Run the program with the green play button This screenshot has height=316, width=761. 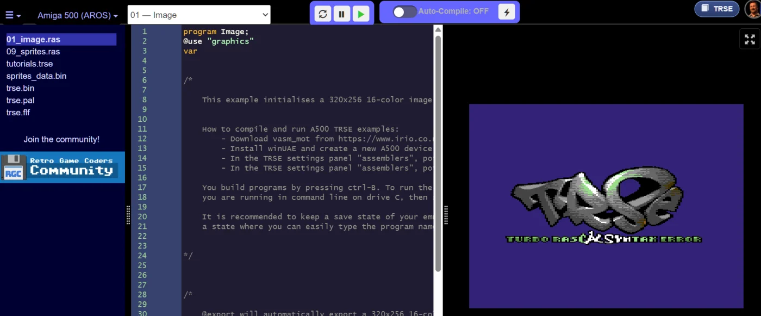tap(360, 14)
